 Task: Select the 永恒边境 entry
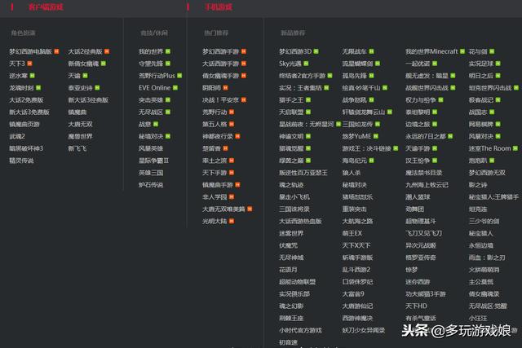tap(481, 245)
